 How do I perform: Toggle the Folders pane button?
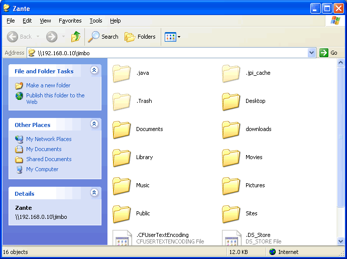click(140, 37)
